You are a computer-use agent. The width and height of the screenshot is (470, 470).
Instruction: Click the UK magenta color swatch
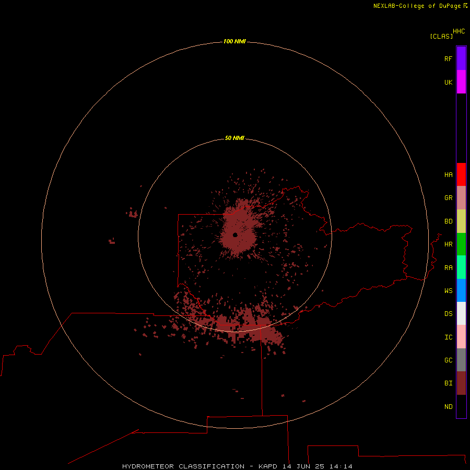click(461, 82)
